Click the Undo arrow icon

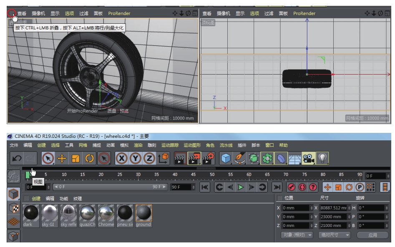pyautogui.click(x=17, y=158)
